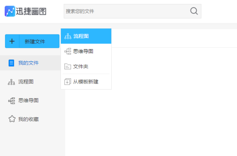The width and height of the screenshot is (237, 156).
Task: Click the 我的文件 document icon in sidebar
Action: tap(11, 63)
